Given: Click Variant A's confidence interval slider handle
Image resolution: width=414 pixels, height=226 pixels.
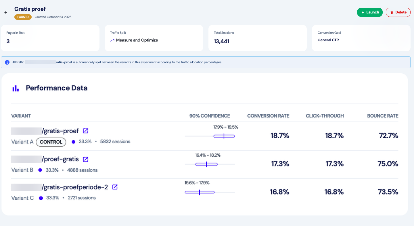Looking at the screenshot, I should [x=224, y=136].
